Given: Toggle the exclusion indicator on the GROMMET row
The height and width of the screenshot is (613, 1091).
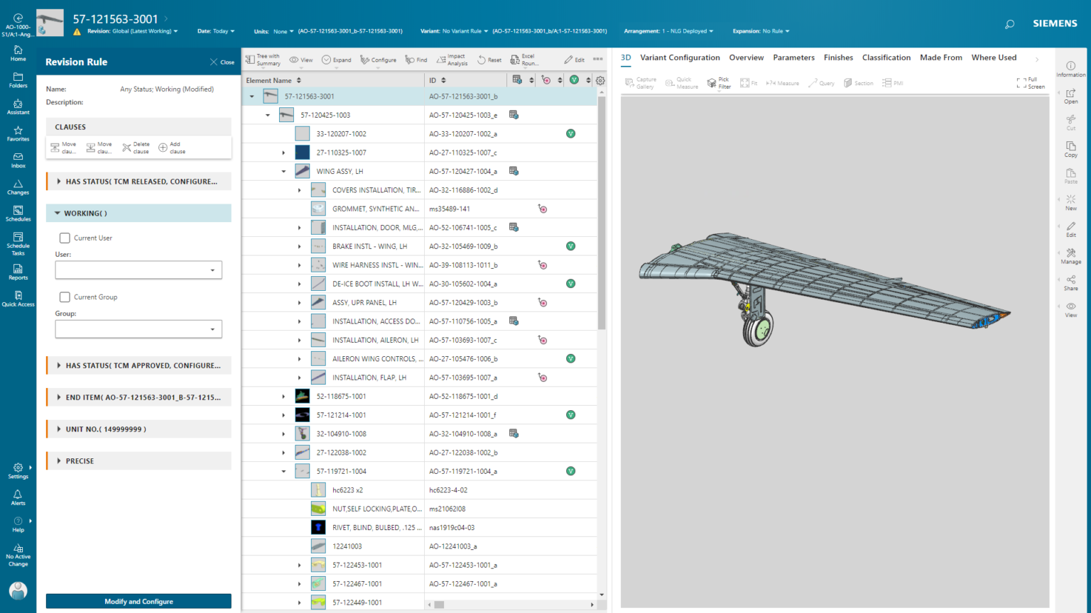Looking at the screenshot, I should point(543,208).
